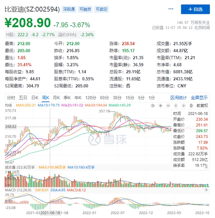Switch to the 五日 chart tab
The height and width of the screenshot is (218, 215).
coord(23,98)
